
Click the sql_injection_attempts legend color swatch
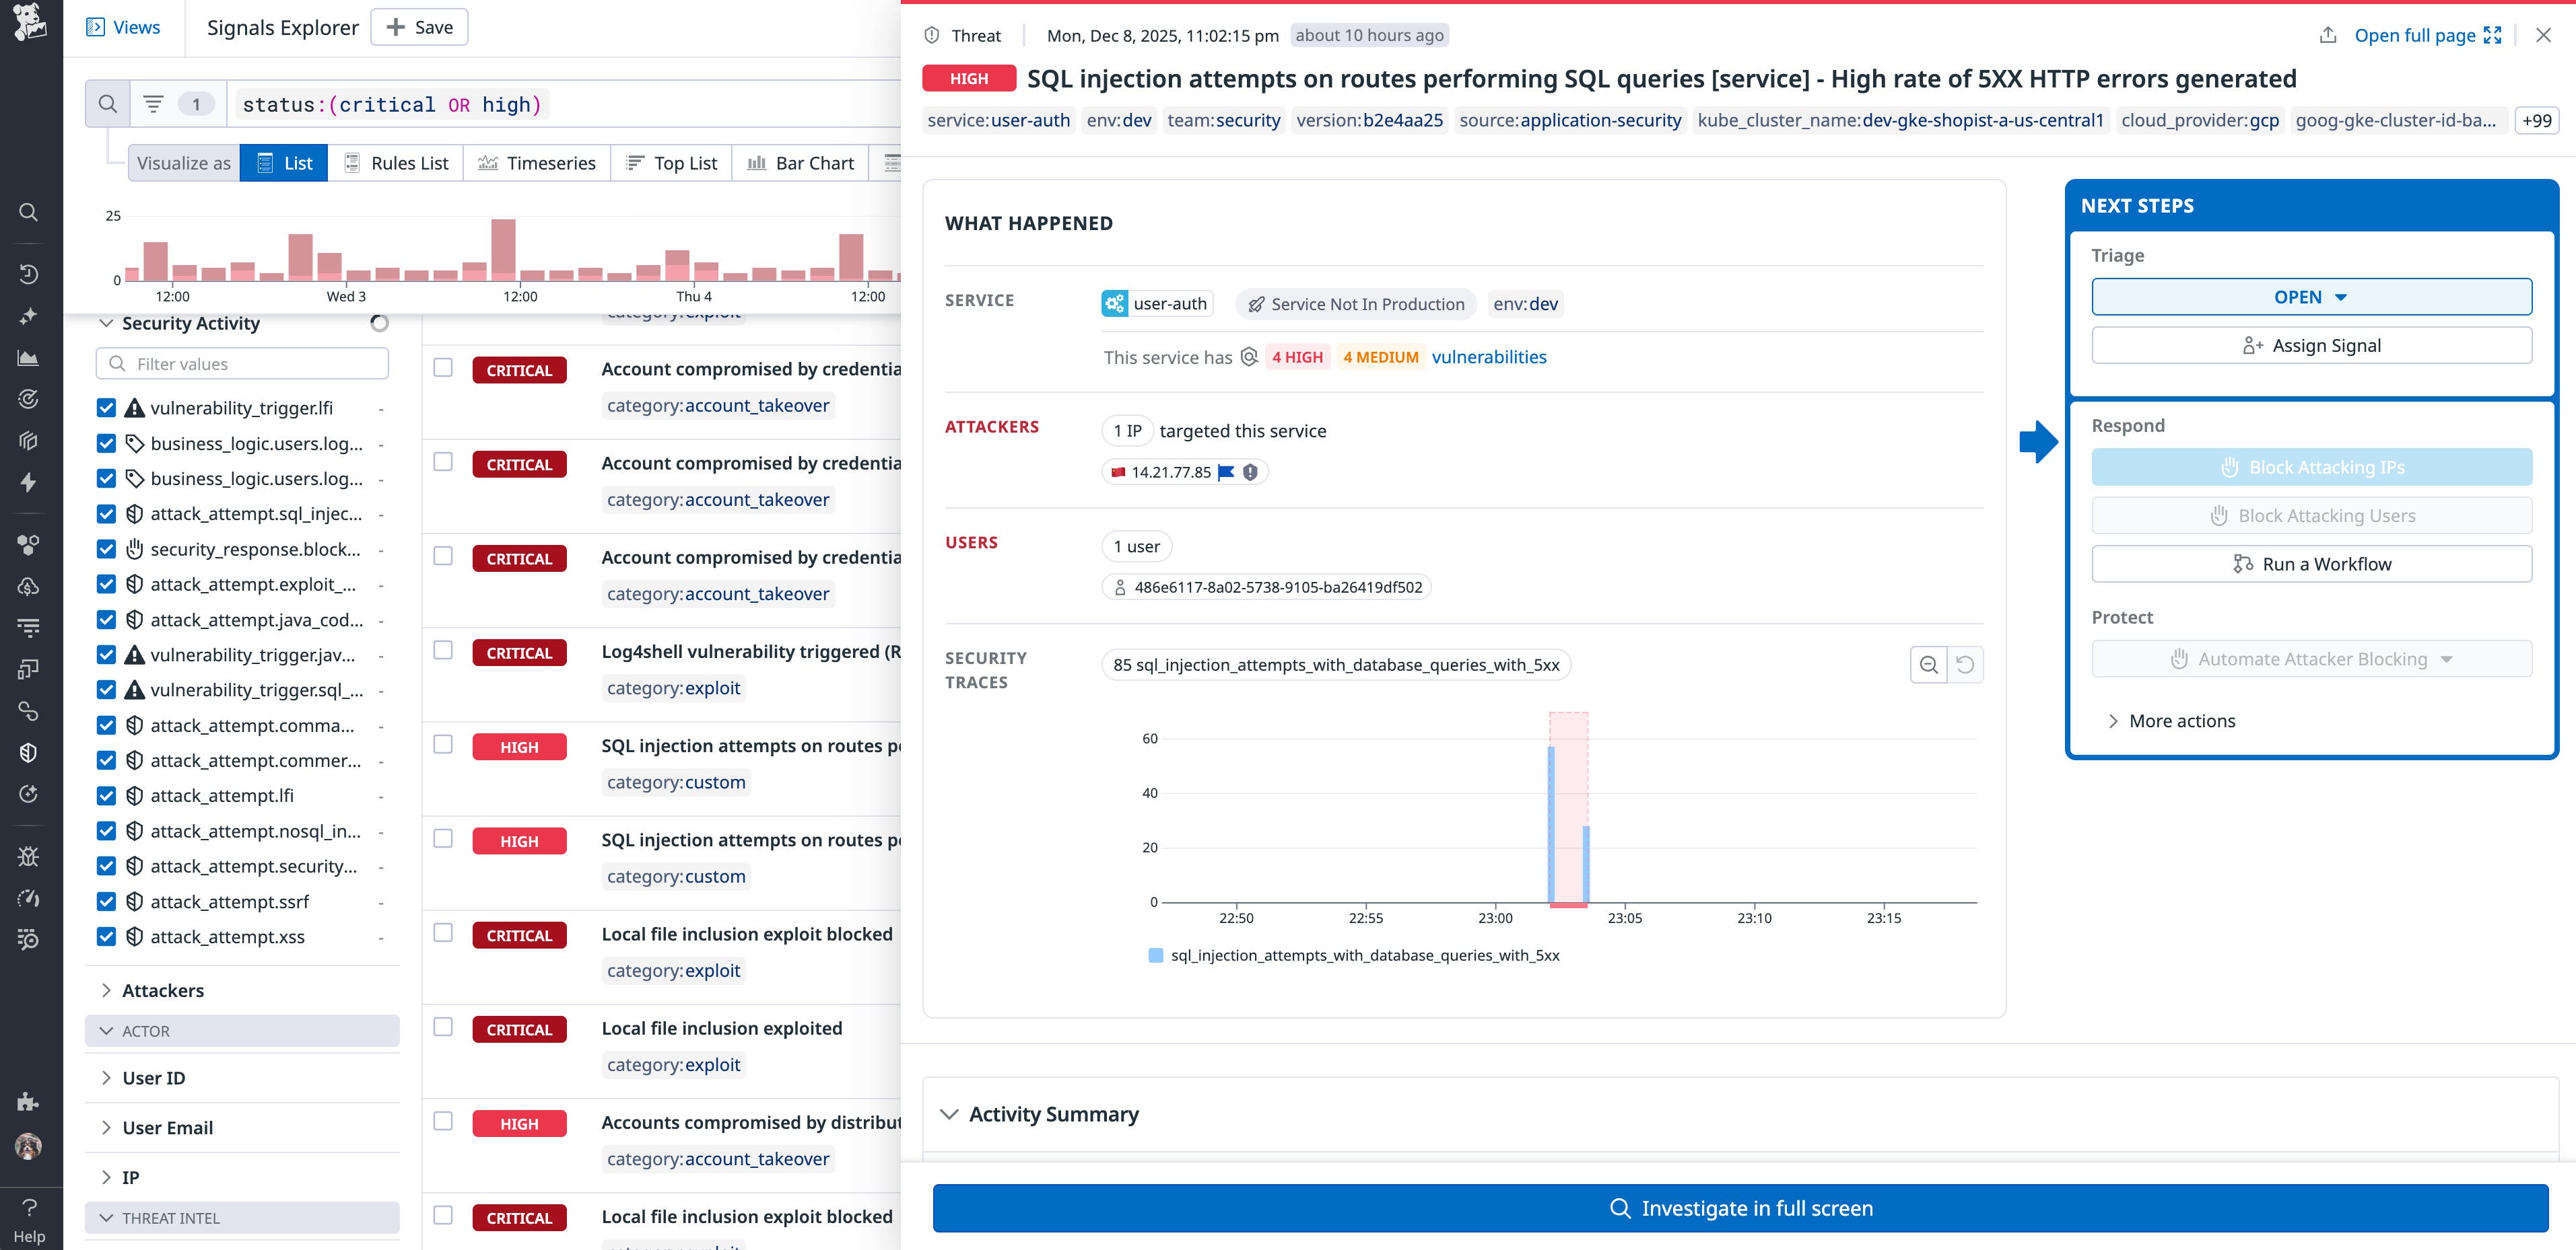click(x=1156, y=955)
